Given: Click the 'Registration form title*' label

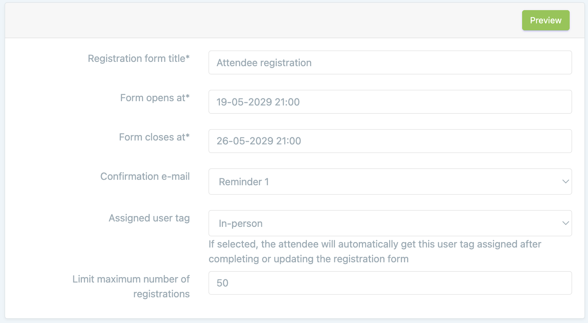Looking at the screenshot, I should pos(138,58).
